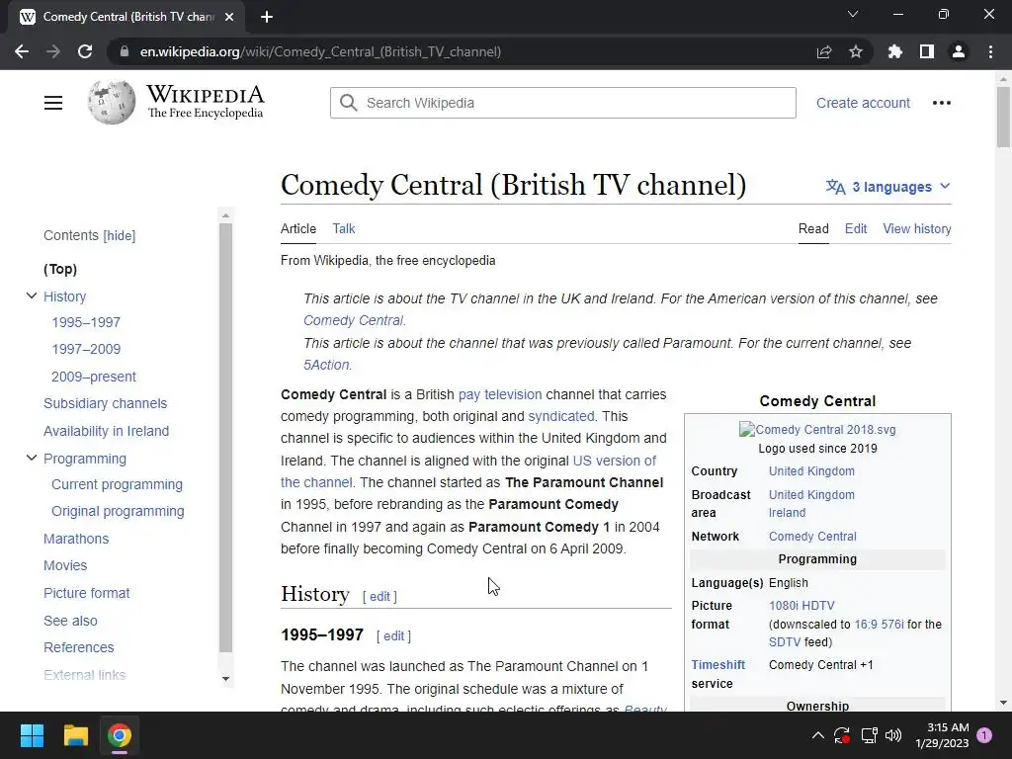
Task: Open the Wikipedia personal tools ellipsis menu
Action: coord(942,103)
